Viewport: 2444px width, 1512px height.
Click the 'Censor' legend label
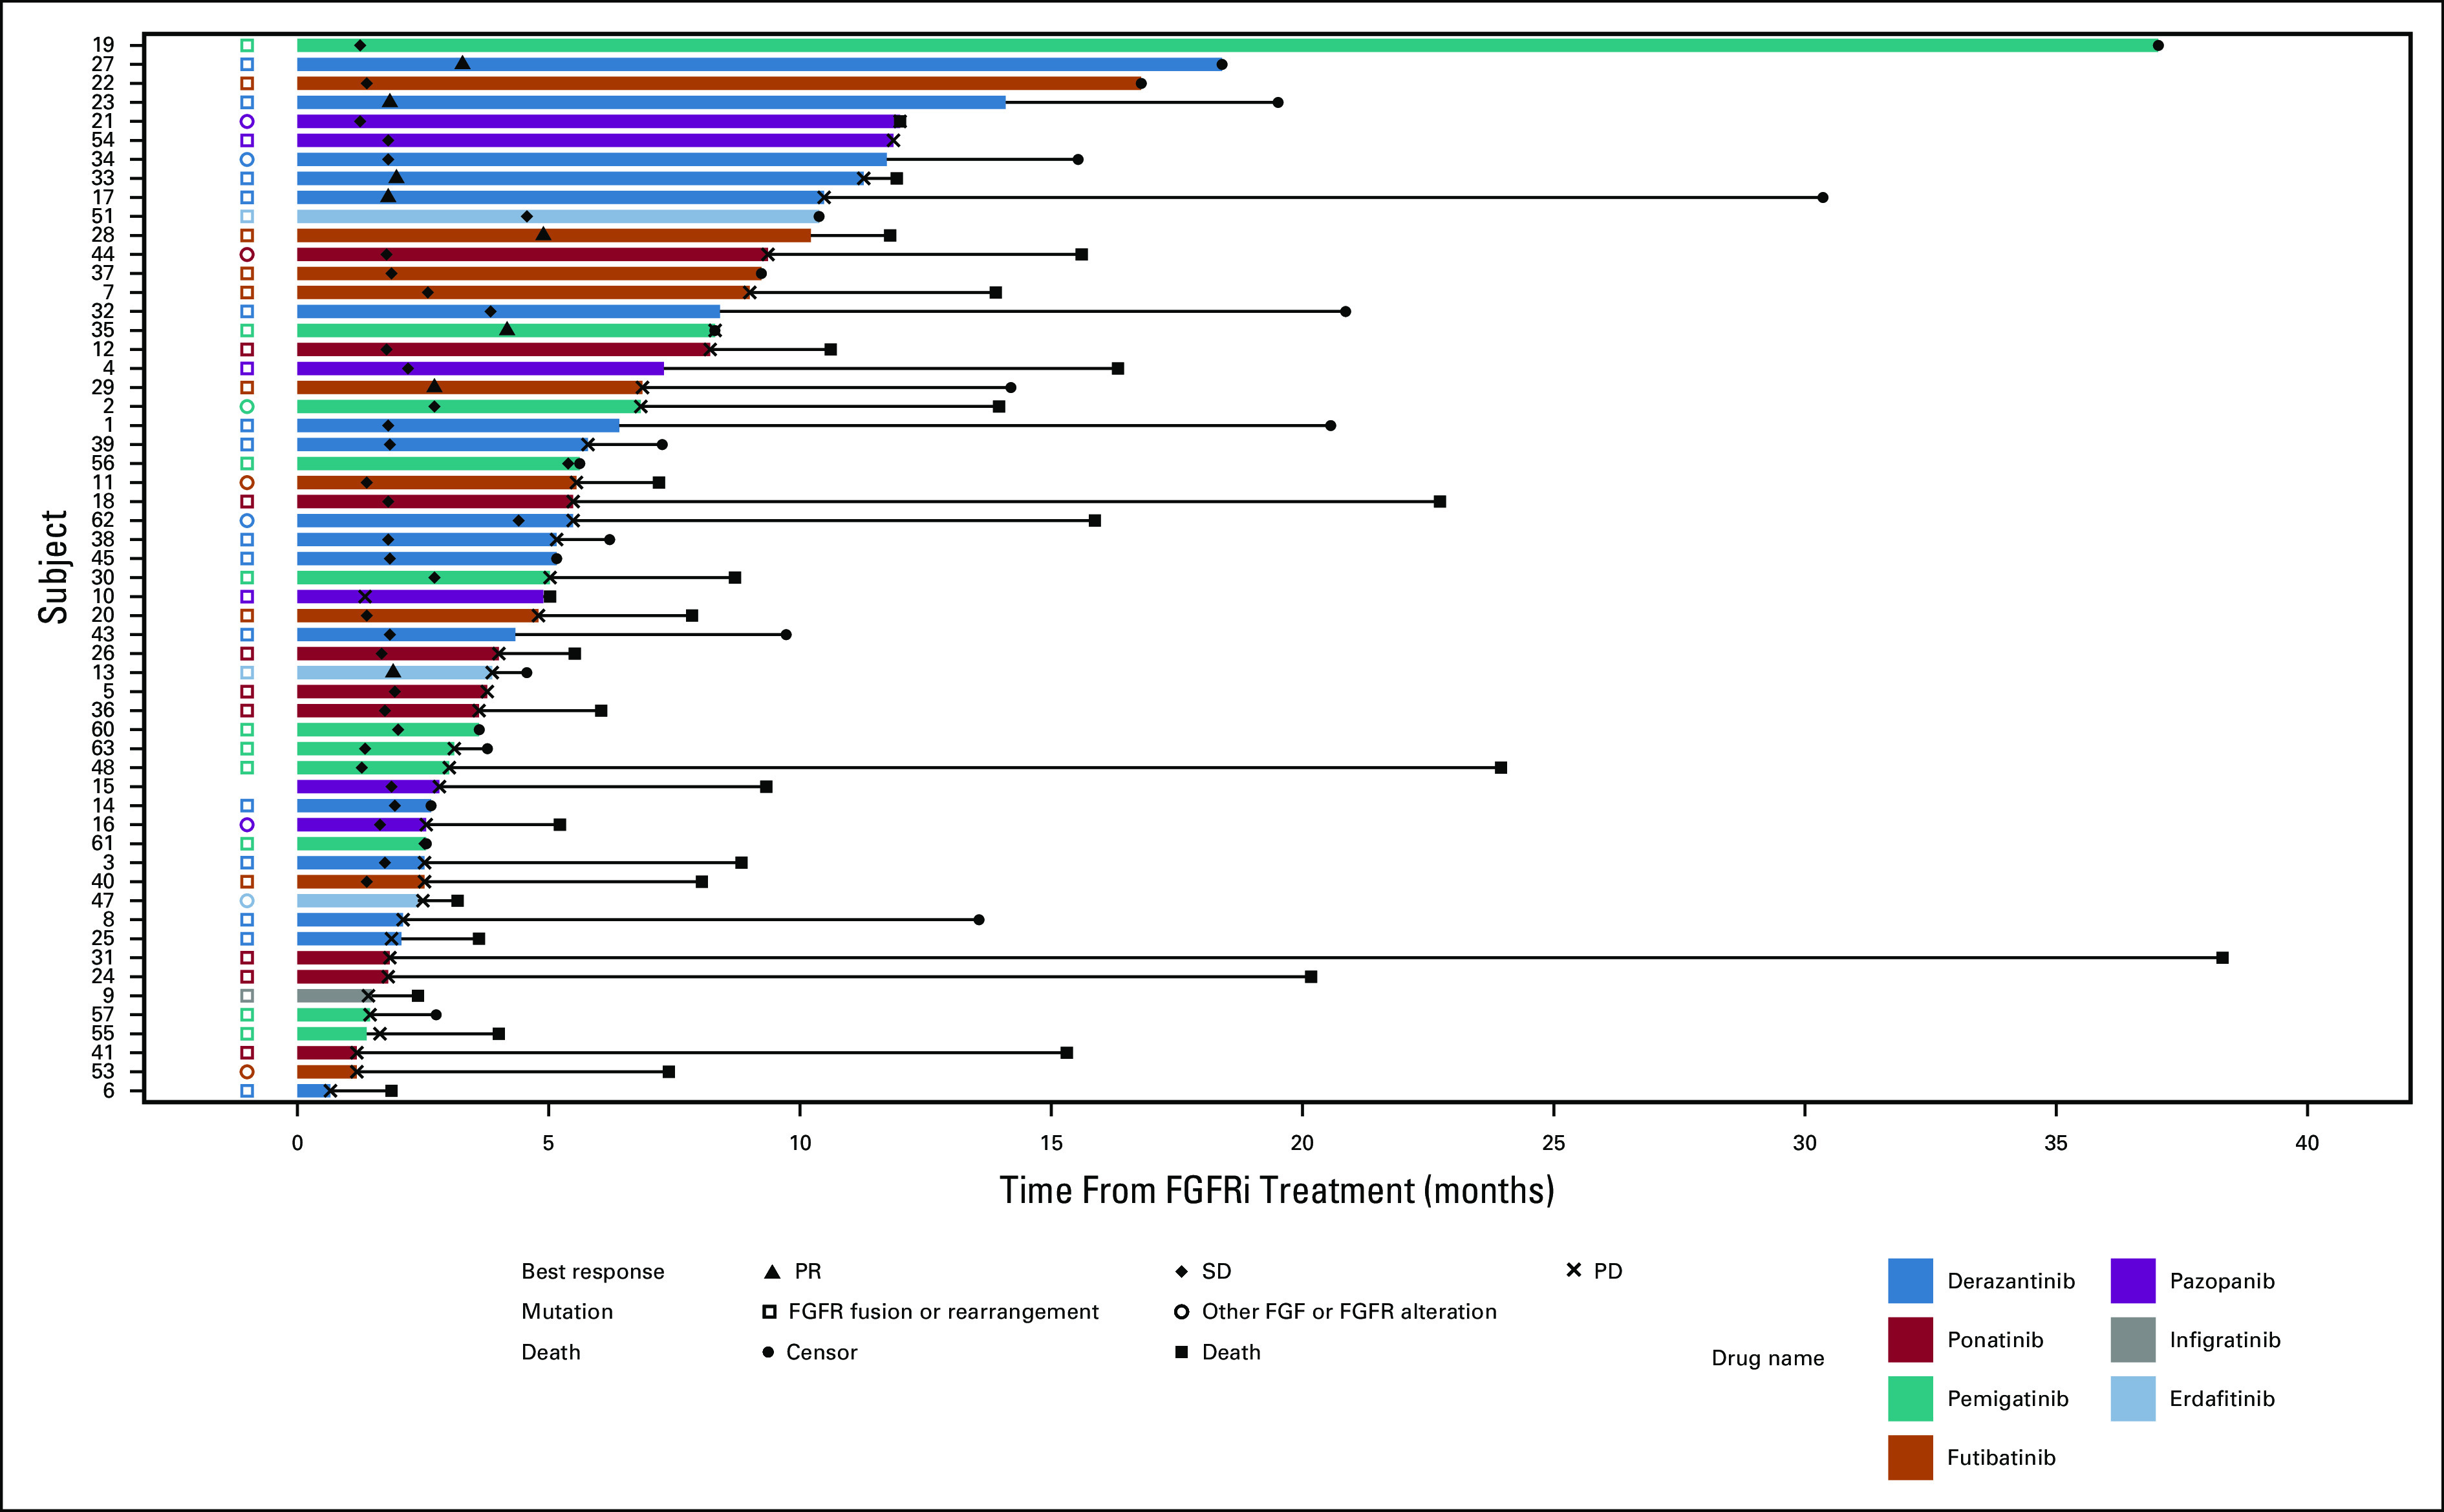click(x=821, y=1352)
